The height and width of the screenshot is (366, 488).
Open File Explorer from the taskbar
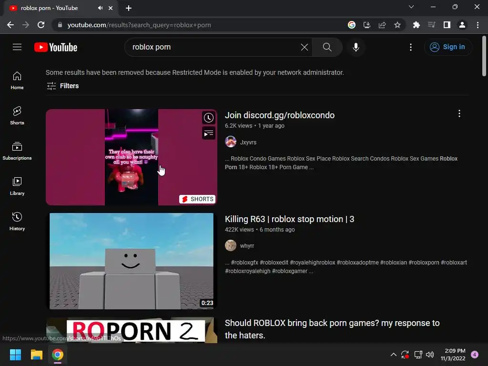36,355
